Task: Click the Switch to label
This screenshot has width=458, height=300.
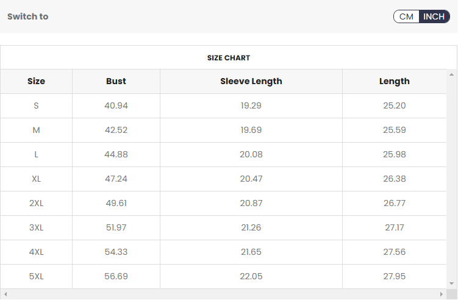Action: click(27, 16)
